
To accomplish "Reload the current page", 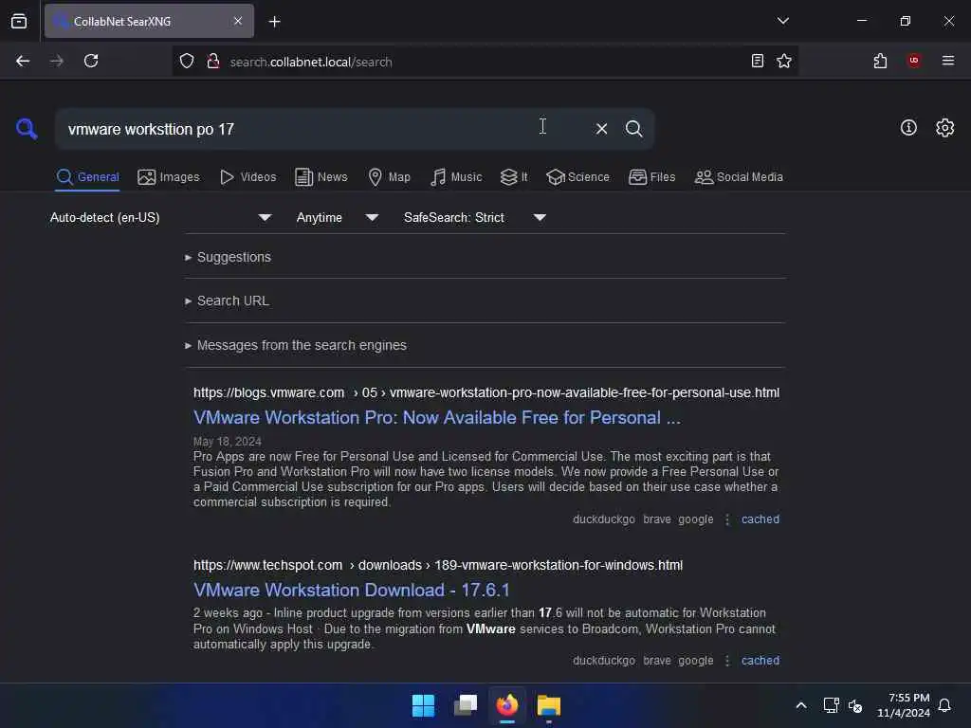I will [x=91, y=61].
